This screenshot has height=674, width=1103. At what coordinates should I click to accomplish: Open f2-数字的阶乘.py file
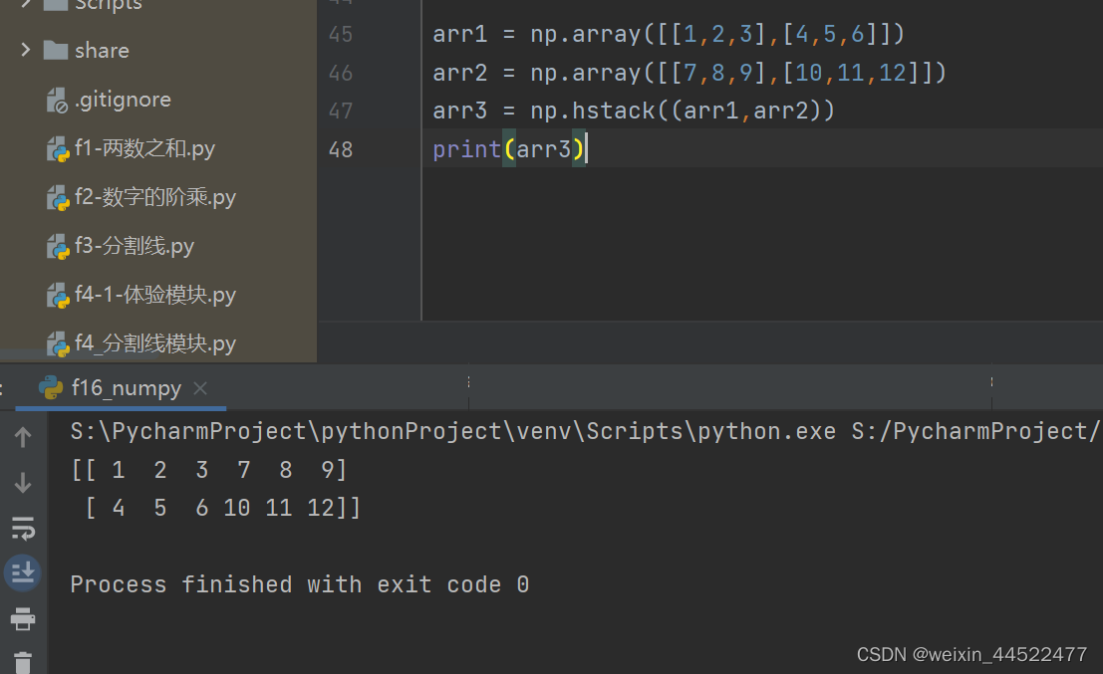(x=154, y=197)
